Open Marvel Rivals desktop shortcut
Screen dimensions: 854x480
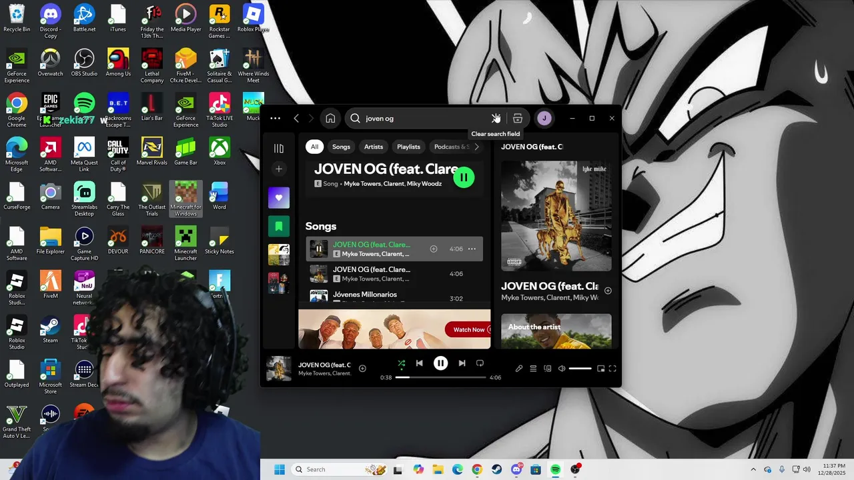pyautogui.click(x=151, y=151)
